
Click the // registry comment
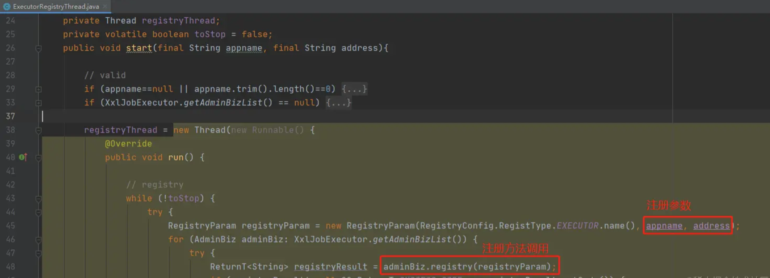(x=155, y=185)
